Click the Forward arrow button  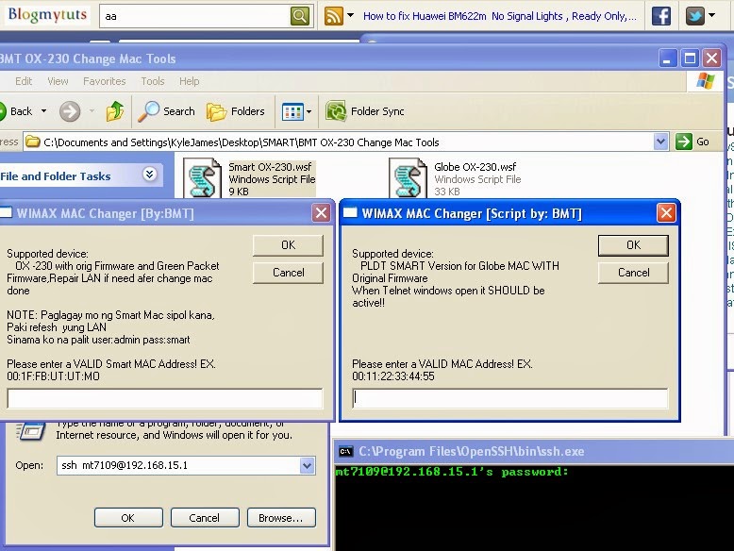pos(70,111)
